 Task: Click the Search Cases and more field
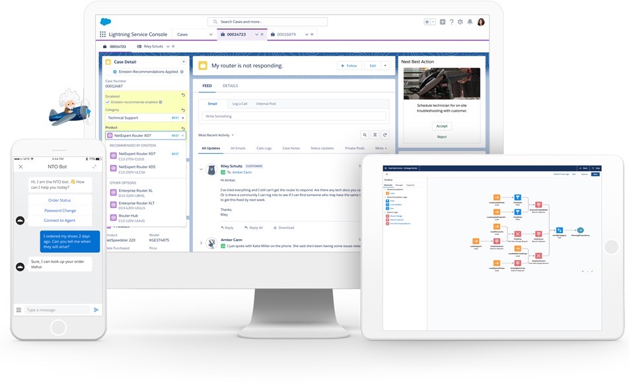pos(268,22)
